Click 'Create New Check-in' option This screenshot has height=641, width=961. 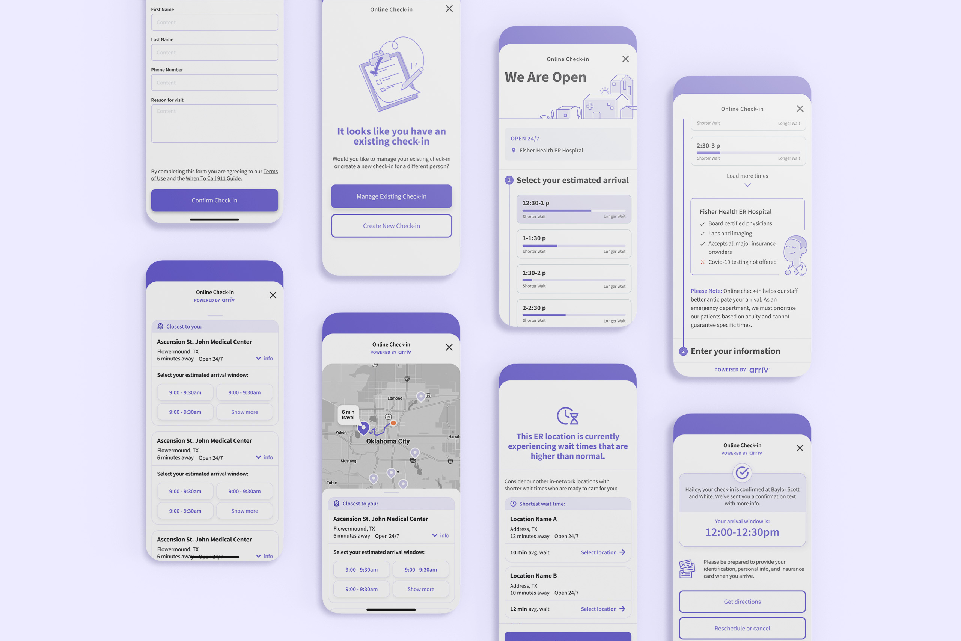click(x=391, y=225)
